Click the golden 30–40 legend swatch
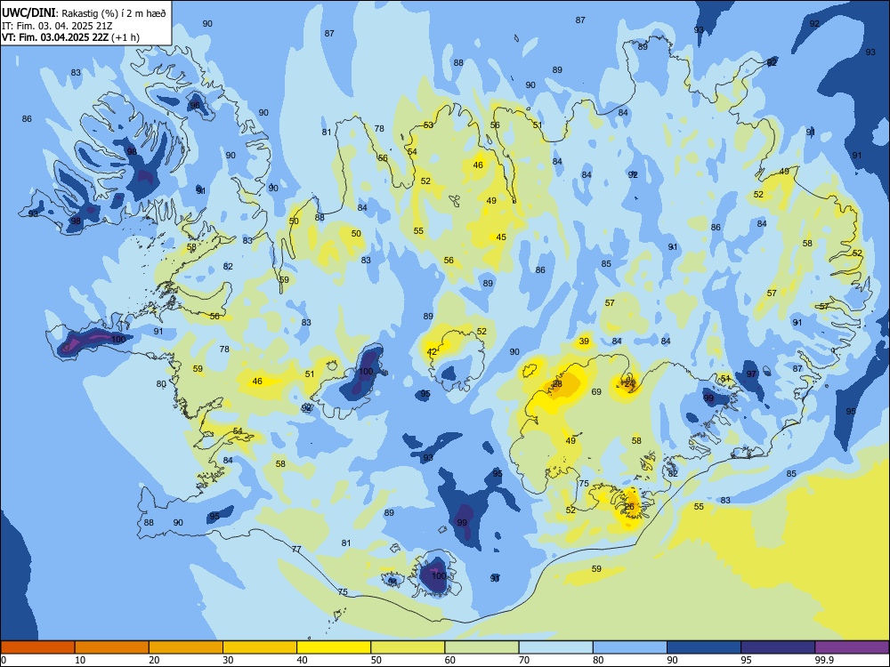 pyautogui.click(x=260, y=647)
